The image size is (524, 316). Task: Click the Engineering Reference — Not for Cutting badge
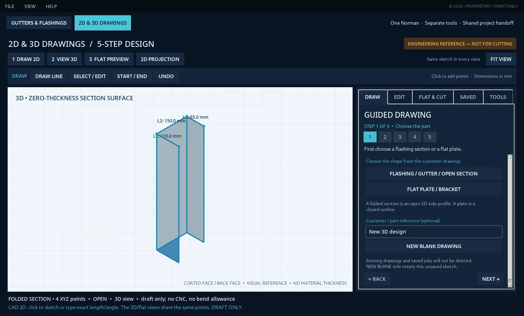460,44
